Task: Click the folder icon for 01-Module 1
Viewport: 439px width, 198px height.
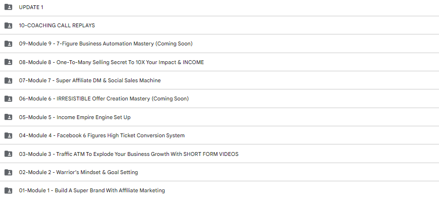Action: [9, 190]
